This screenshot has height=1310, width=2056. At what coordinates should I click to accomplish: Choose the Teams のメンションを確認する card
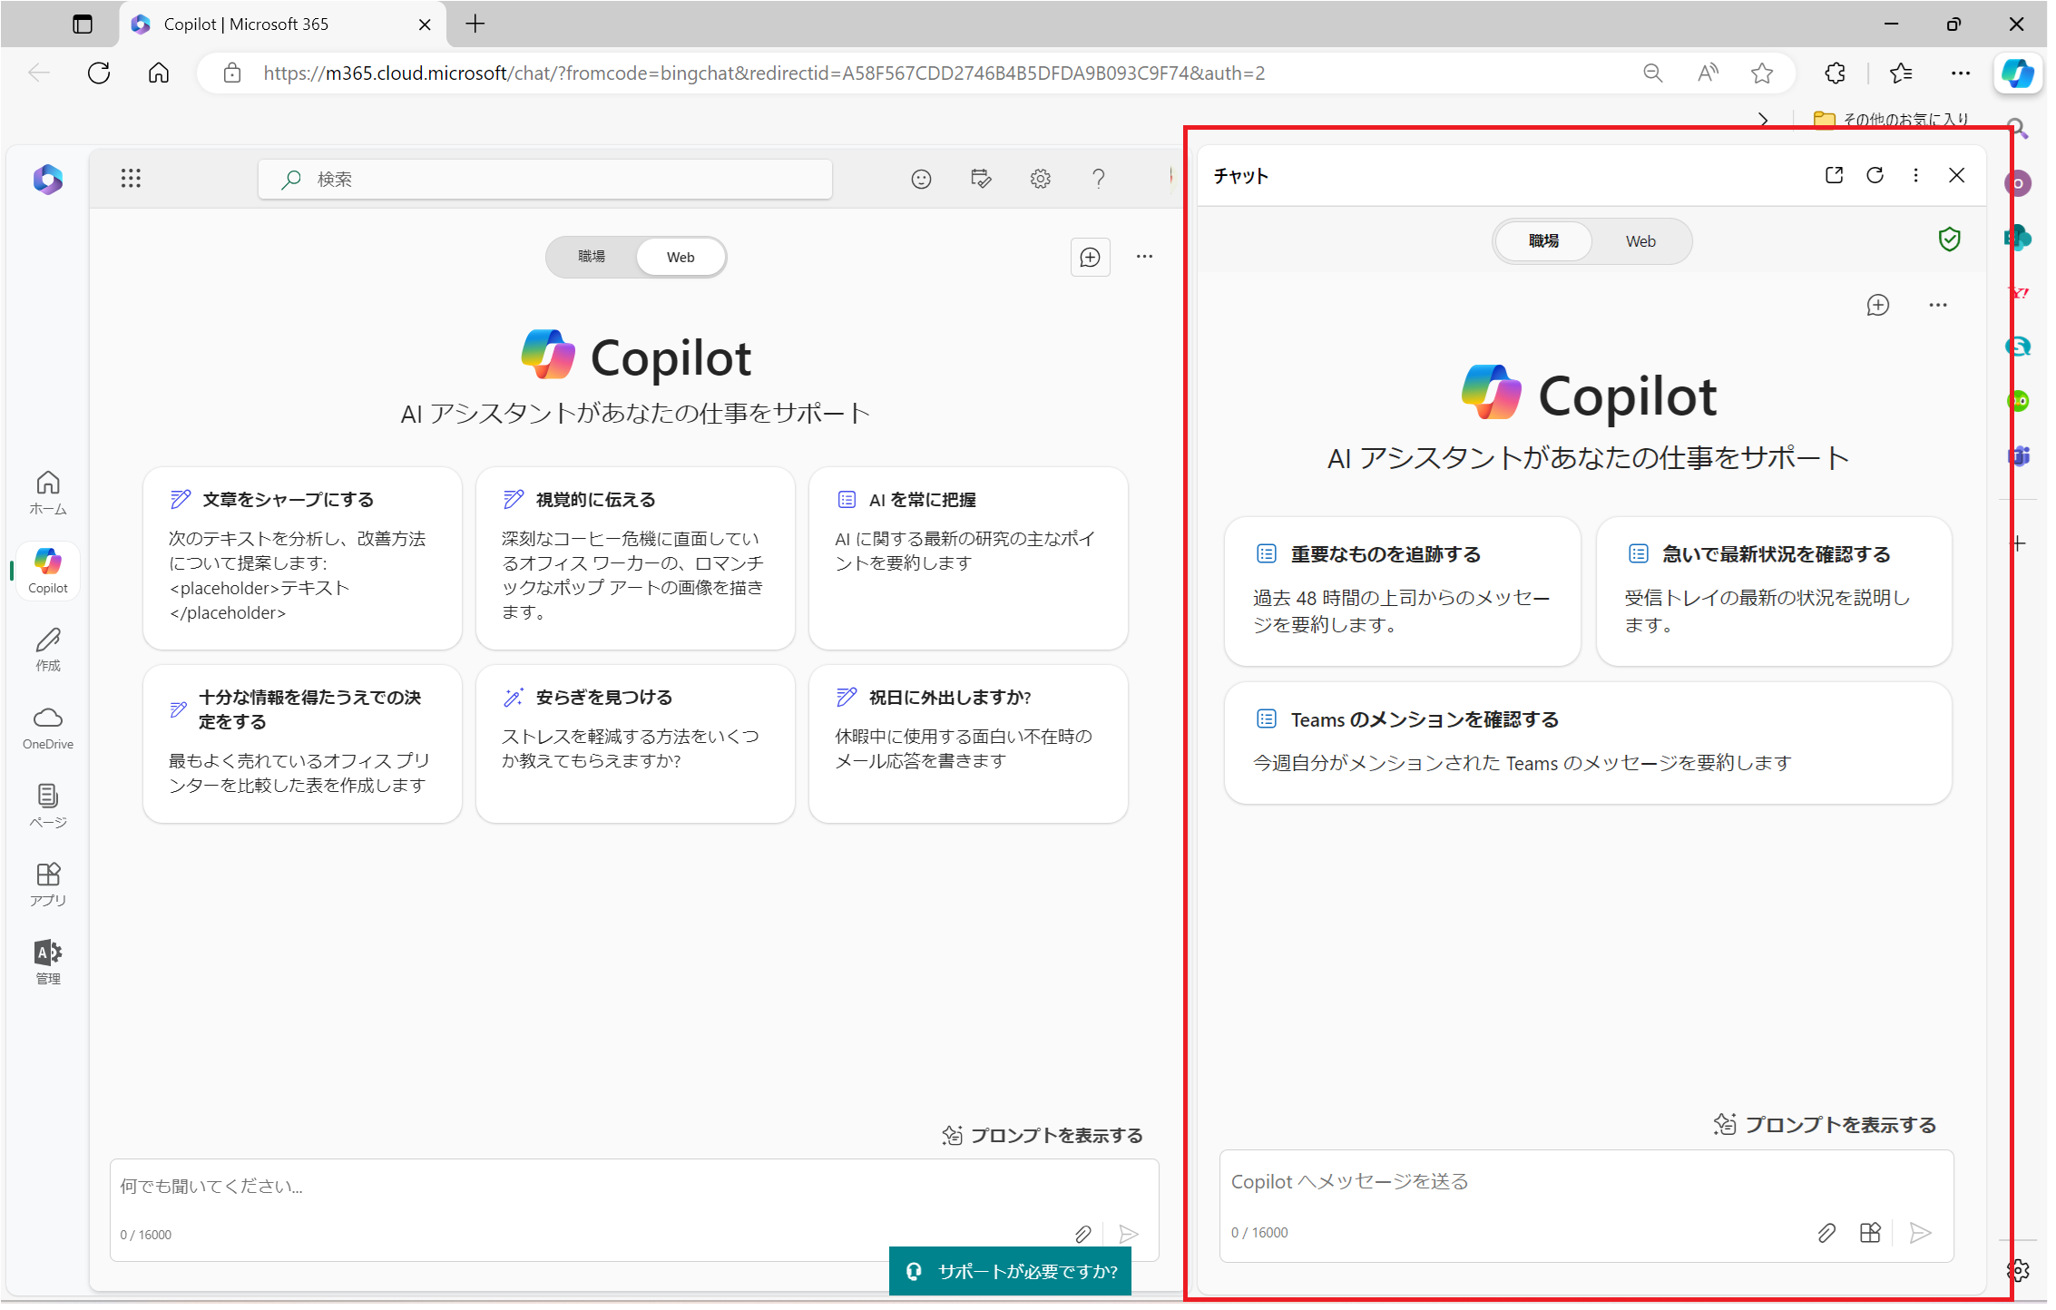[1588, 743]
